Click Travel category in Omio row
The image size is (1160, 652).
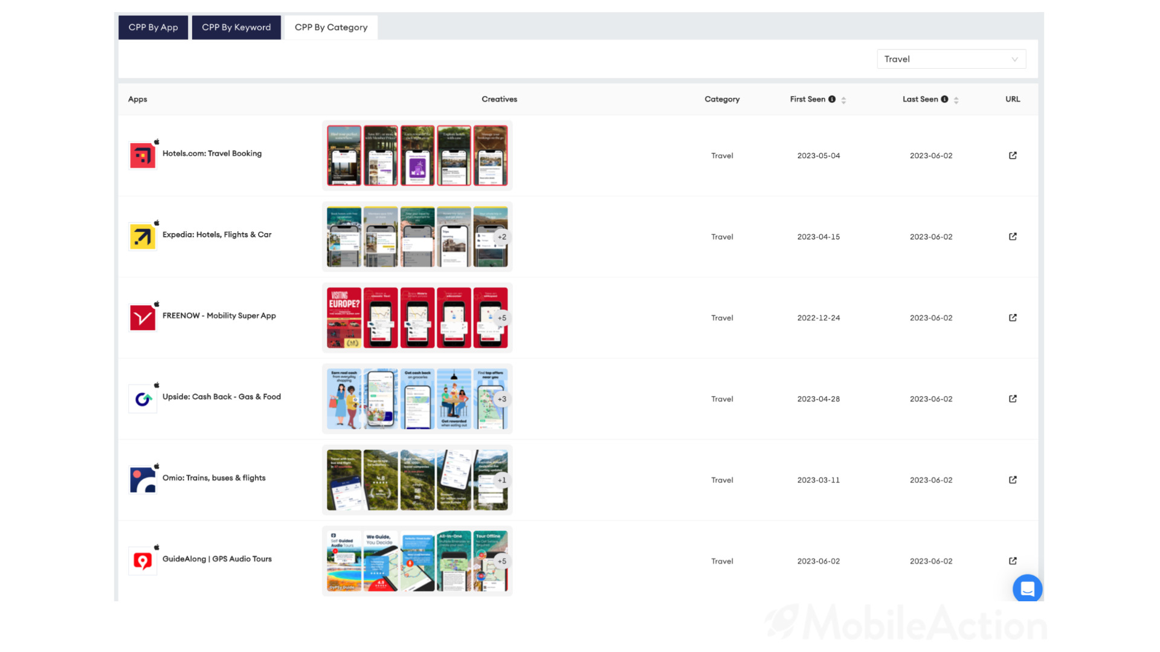[722, 480]
